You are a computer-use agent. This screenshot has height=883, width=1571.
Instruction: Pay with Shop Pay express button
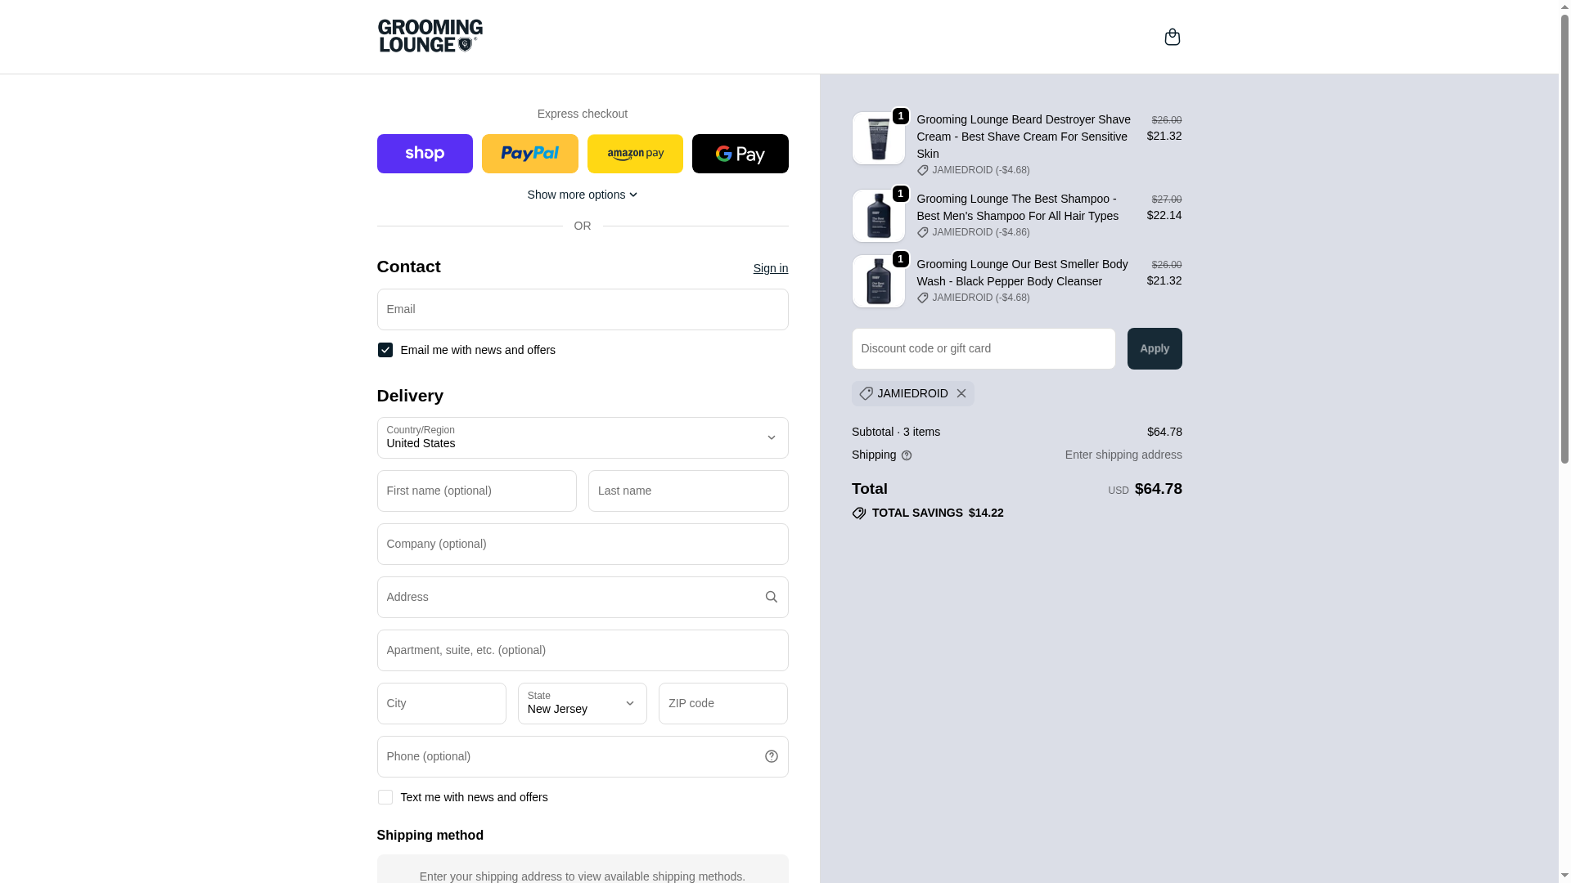(x=425, y=154)
